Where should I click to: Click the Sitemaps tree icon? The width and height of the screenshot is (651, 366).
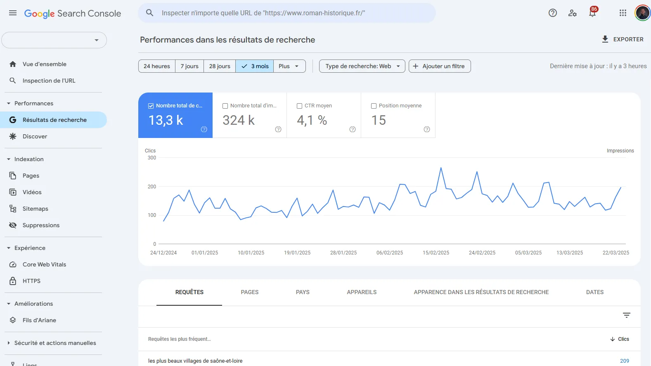[x=13, y=209]
